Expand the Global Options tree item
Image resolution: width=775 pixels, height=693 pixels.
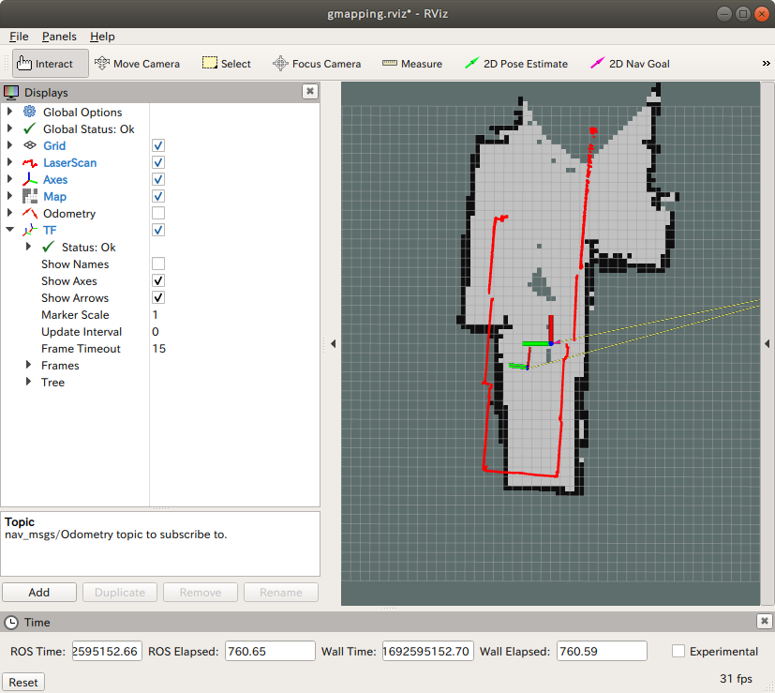coord(10,113)
